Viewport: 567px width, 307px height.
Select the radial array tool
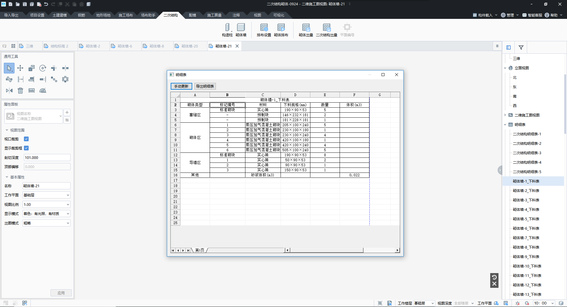(x=65, y=79)
